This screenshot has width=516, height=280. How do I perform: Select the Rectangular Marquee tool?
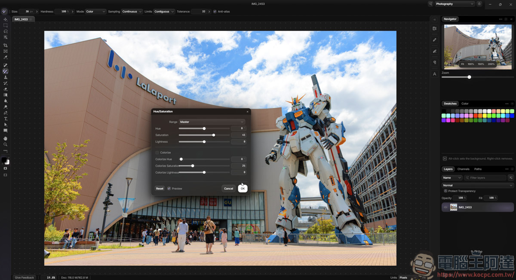pos(6,25)
